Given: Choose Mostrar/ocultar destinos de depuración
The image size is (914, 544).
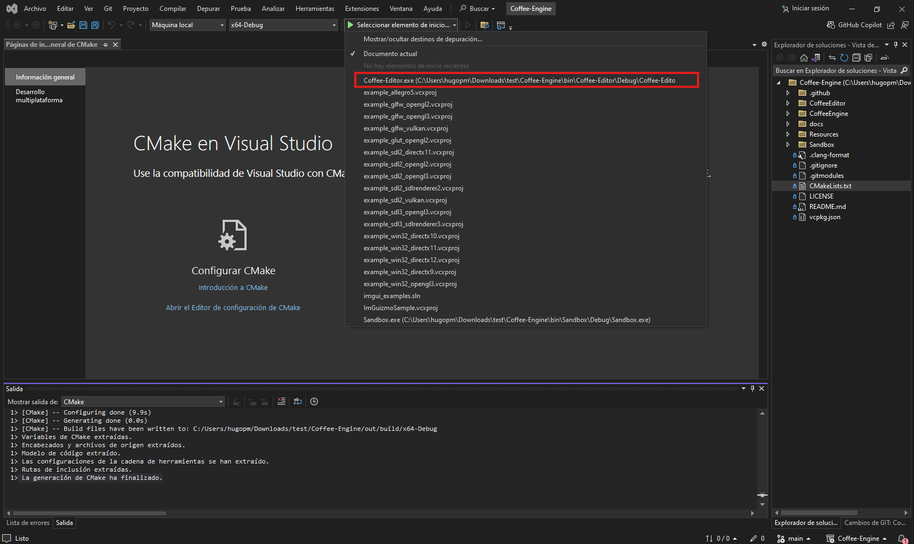Looking at the screenshot, I should point(423,39).
